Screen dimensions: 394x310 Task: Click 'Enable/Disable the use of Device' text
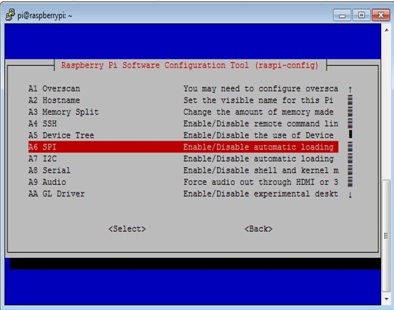(258, 136)
